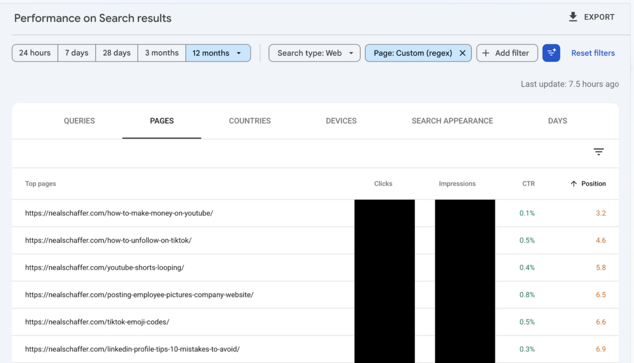Sort table by Impressions column header

coord(457,184)
